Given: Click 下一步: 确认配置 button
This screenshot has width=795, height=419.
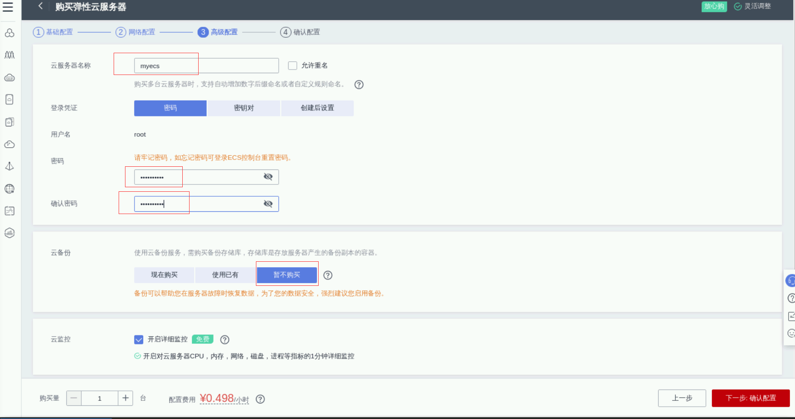Looking at the screenshot, I should click(751, 398).
